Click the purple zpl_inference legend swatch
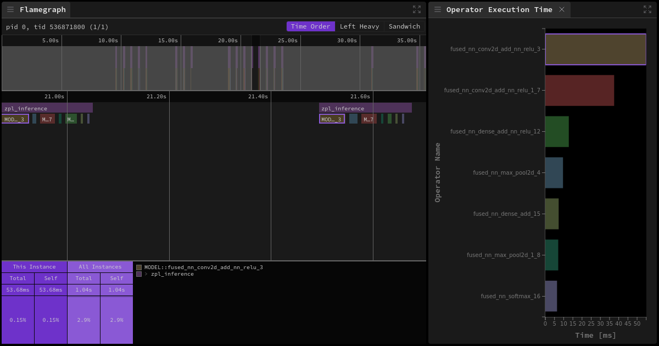The image size is (659, 346). [x=138, y=274]
